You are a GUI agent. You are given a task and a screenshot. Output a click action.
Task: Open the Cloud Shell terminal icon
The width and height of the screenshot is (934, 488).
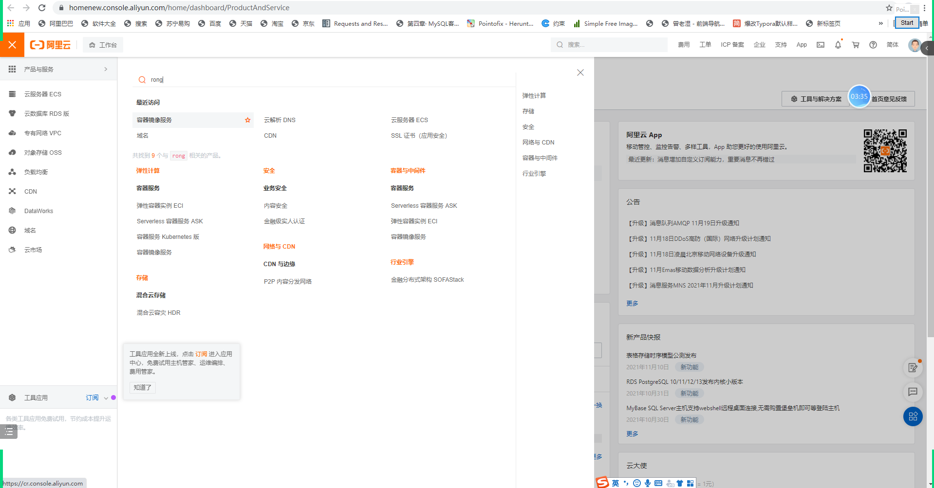pyautogui.click(x=821, y=45)
